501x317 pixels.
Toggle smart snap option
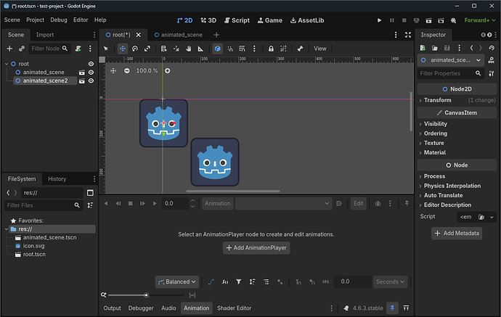click(229, 49)
